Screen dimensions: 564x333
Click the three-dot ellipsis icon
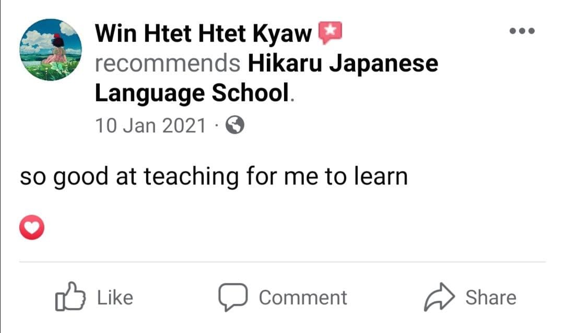pyautogui.click(x=522, y=30)
